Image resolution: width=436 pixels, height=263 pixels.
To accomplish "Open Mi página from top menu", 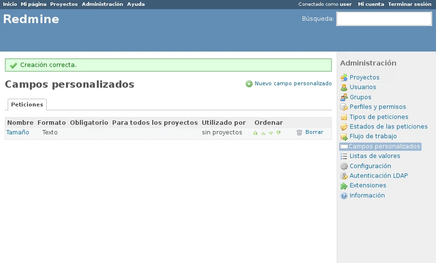I will pos(33,4).
